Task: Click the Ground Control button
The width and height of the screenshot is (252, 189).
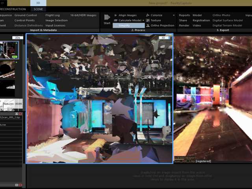Action: click(x=26, y=15)
